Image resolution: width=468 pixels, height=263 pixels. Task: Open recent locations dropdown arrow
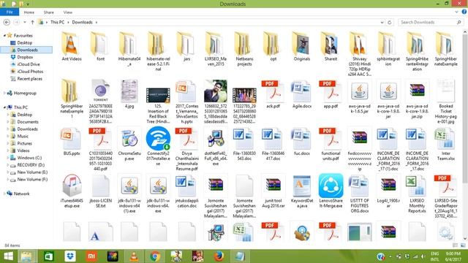pyautogui.click(x=25, y=23)
